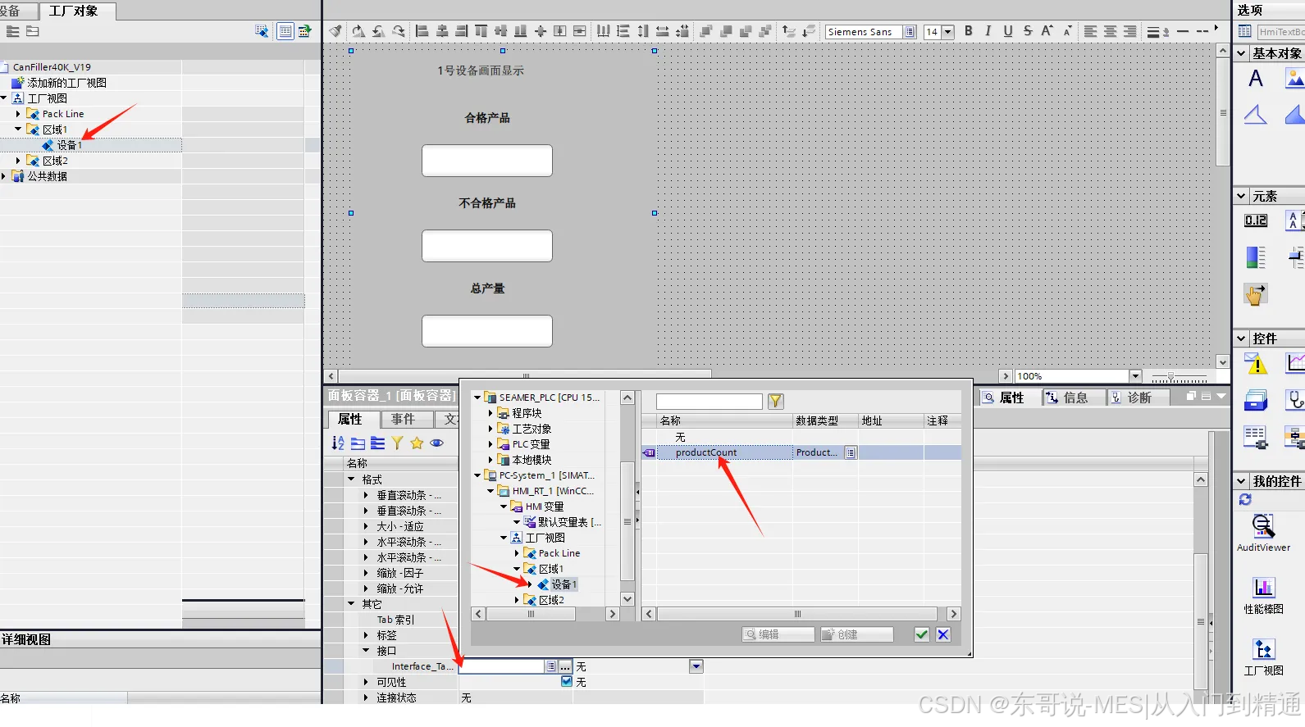This screenshot has width=1305, height=727.
Task: Toggle the eye visibility filter
Action: (437, 443)
